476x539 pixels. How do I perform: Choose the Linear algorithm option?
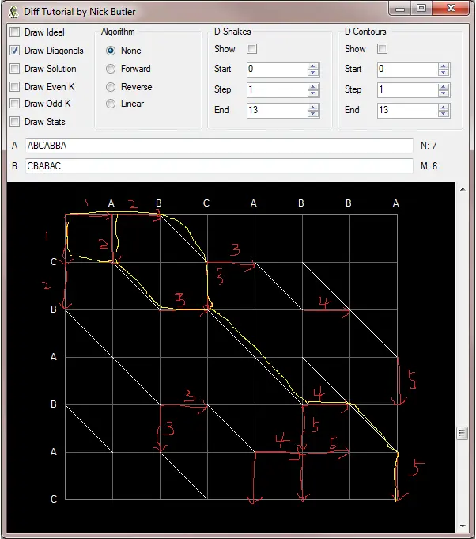[x=111, y=104]
